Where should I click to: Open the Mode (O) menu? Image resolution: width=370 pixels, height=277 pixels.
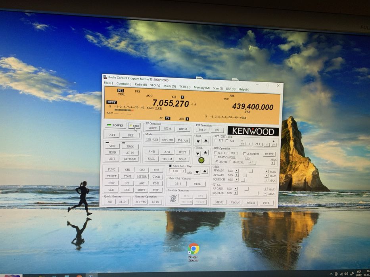tap(169, 86)
